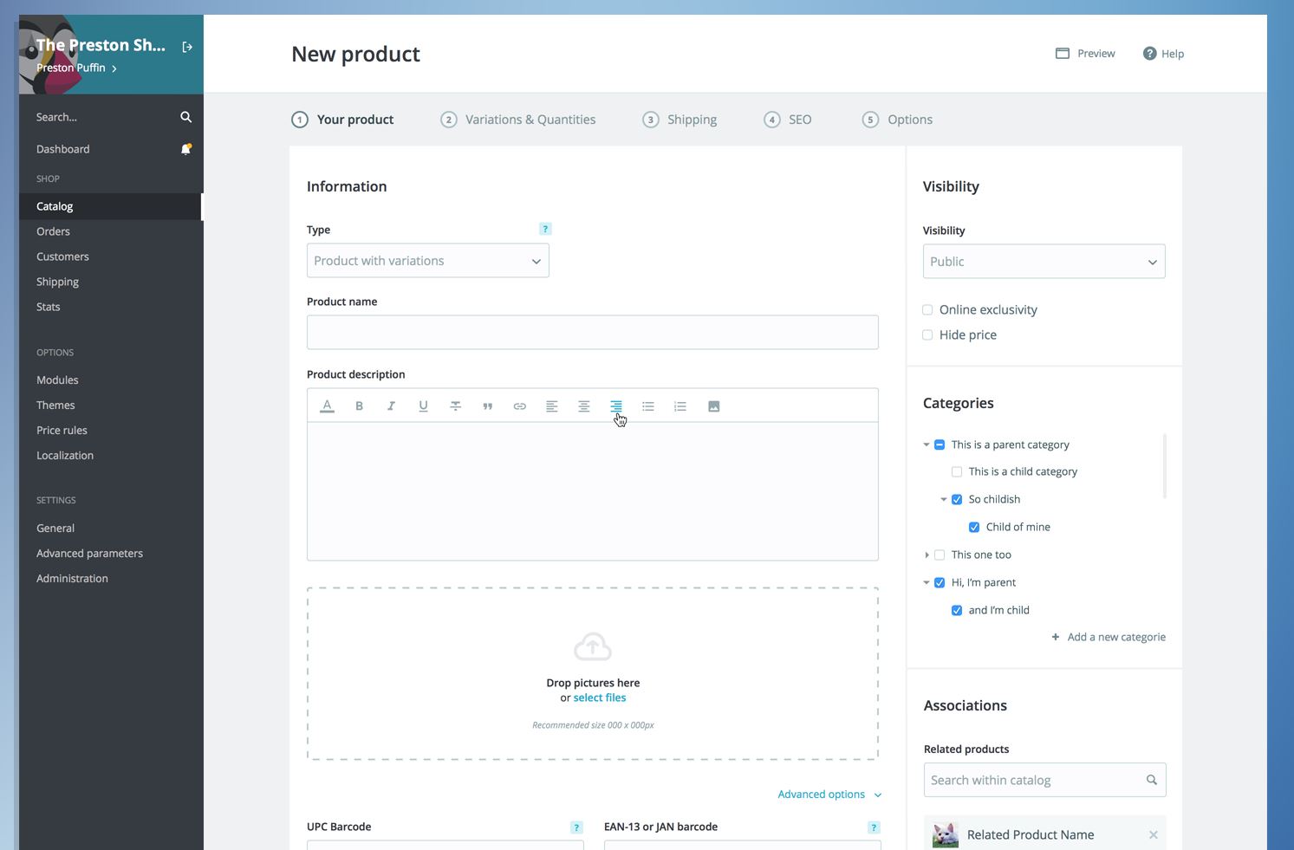Toggle 'This is a parent category' checkbox
The height and width of the screenshot is (850, 1294).
pyautogui.click(x=940, y=444)
